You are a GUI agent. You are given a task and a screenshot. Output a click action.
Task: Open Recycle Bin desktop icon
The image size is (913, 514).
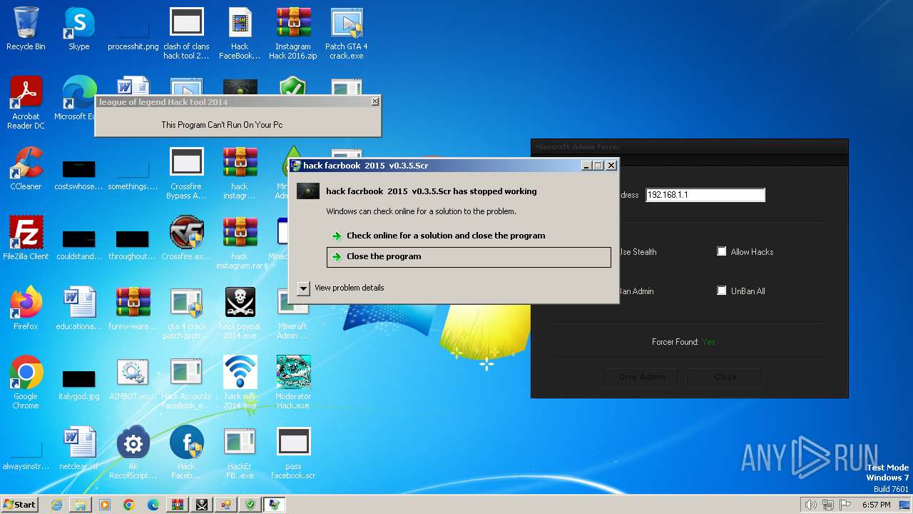[26, 29]
